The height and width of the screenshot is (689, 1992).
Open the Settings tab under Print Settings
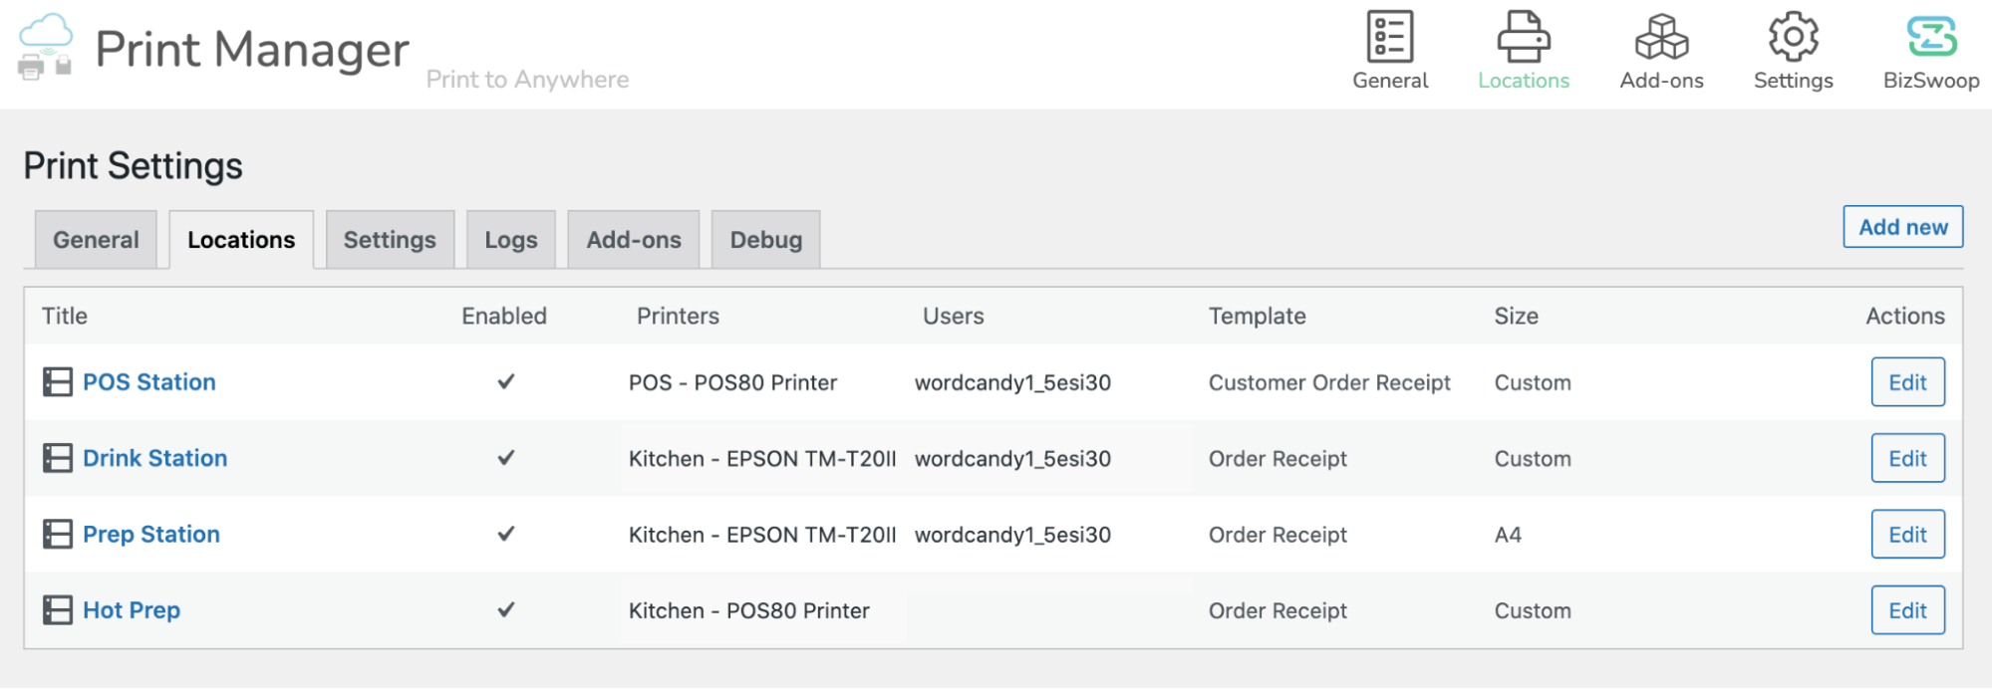click(390, 239)
